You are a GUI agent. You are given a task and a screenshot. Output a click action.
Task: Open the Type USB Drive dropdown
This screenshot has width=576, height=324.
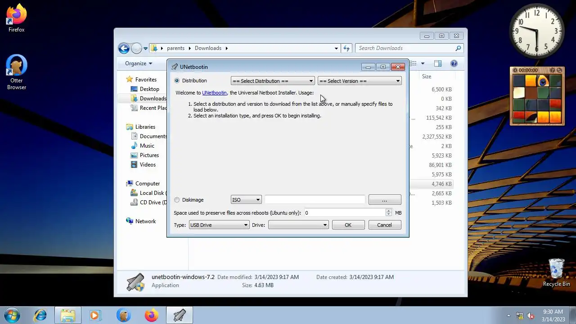coord(219,225)
